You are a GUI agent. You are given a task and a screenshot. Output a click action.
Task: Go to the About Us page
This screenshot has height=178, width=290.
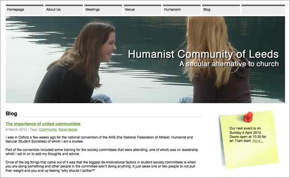pyautogui.click(x=63, y=9)
